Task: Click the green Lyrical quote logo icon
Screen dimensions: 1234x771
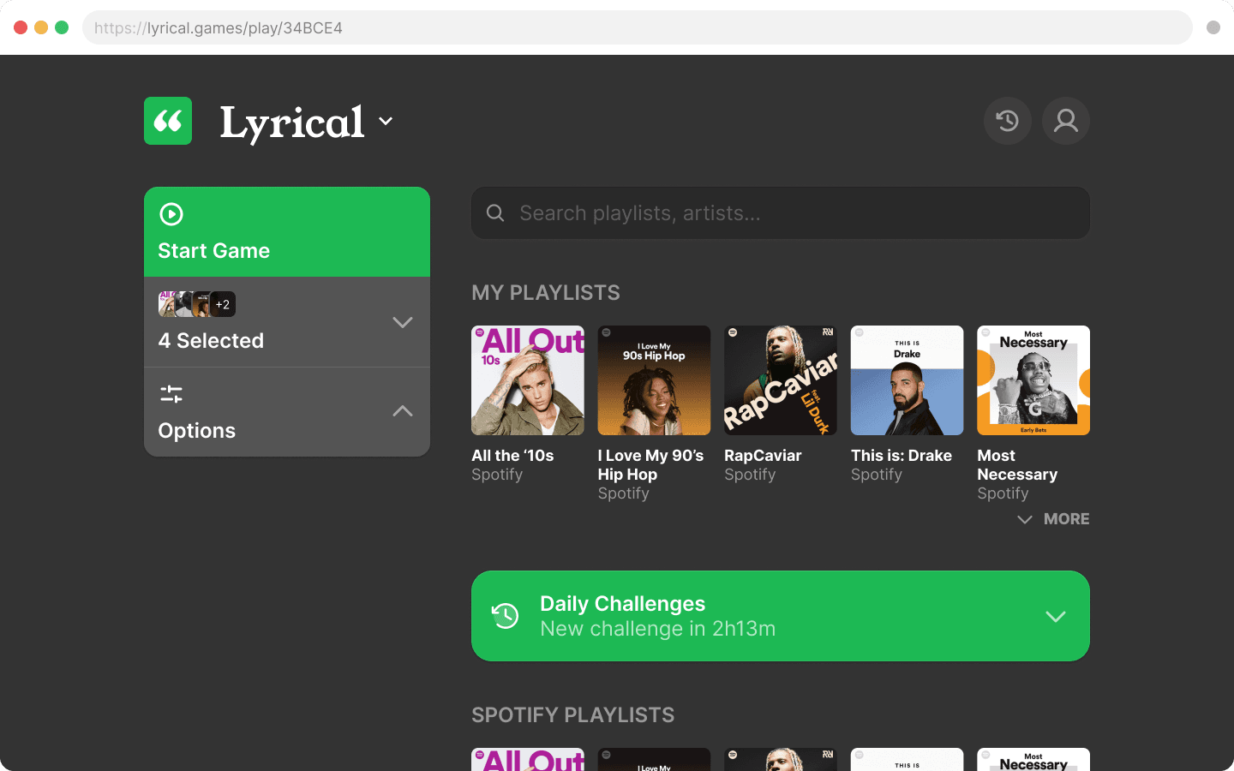Action: 168,121
